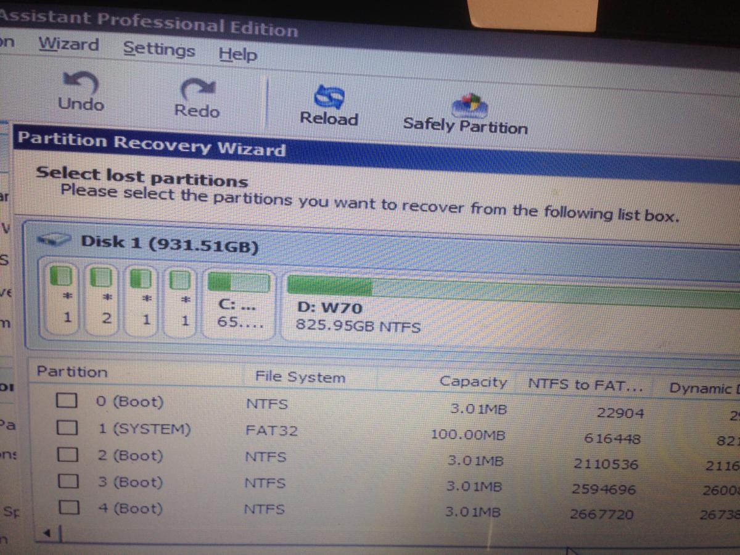
Task: Open the Settings menu
Action: (159, 49)
